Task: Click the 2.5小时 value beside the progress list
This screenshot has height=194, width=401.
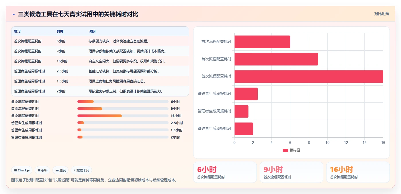Action: [x=177, y=123]
